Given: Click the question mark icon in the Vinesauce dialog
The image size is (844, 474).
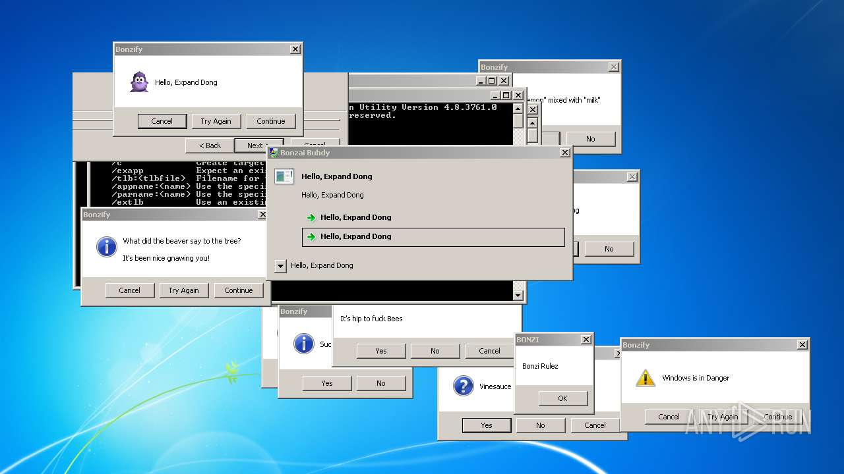Looking at the screenshot, I should [x=464, y=386].
